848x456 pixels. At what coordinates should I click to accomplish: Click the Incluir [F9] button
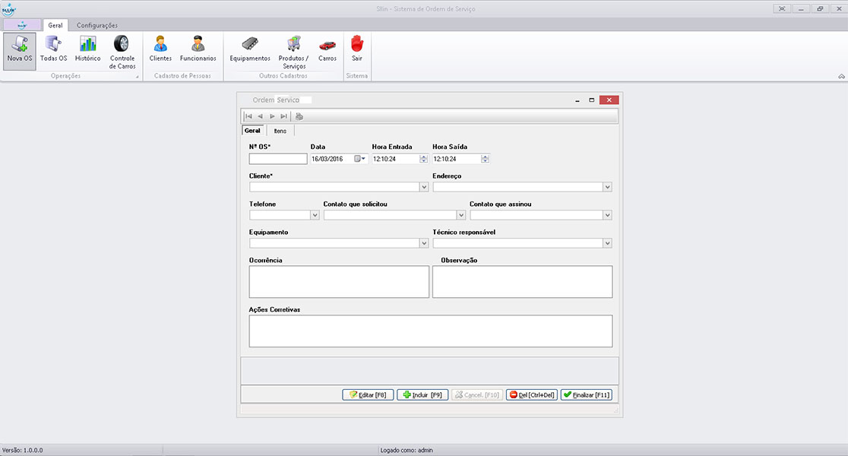click(x=422, y=395)
